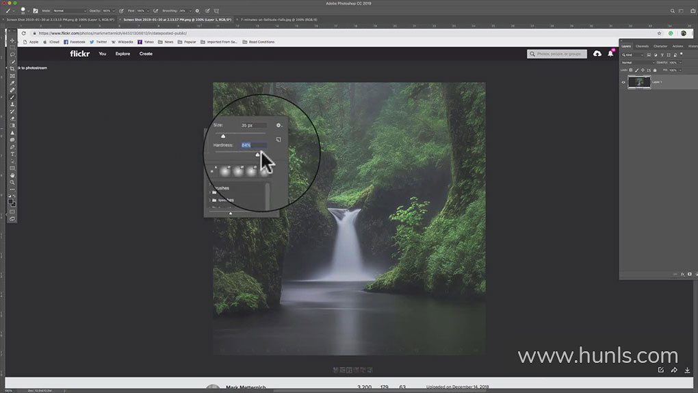
Task: Select the Type tool
Action: (x=12, y=154)
